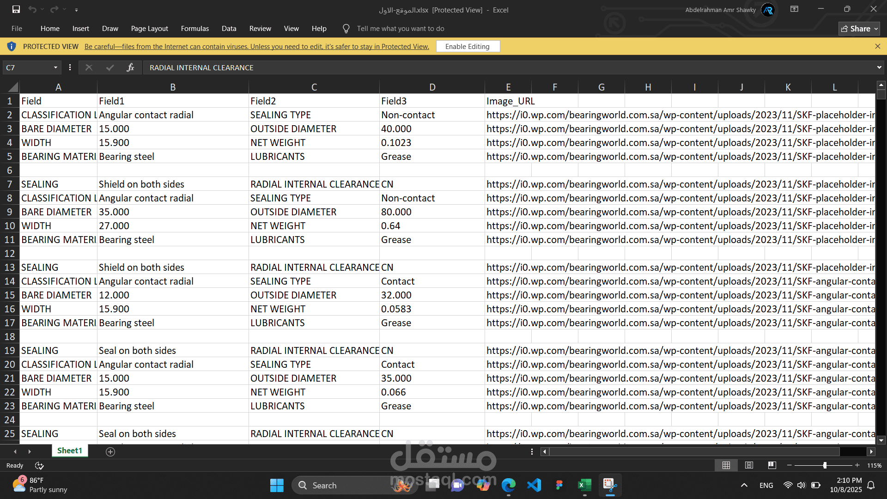Click the Ribbon Display Options icon
This screenshot has width=887, height=499.
[x=794, y=9]
